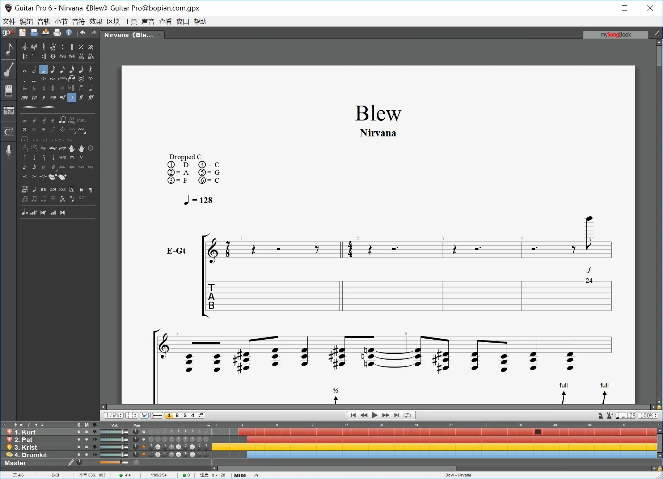Click the fast forward playback button

[386, 415]
